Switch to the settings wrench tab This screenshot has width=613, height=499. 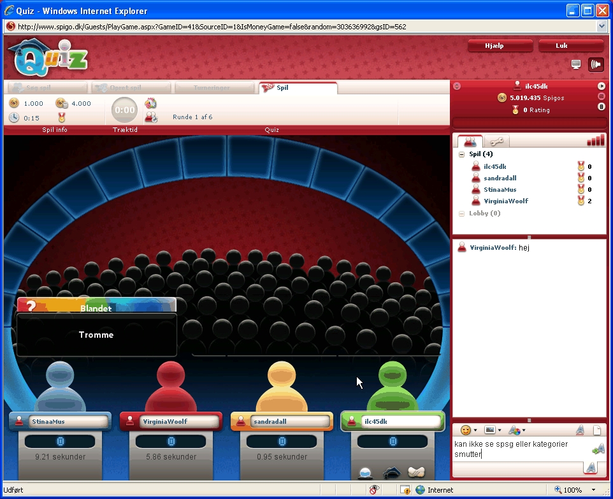[x=496, y=141]
